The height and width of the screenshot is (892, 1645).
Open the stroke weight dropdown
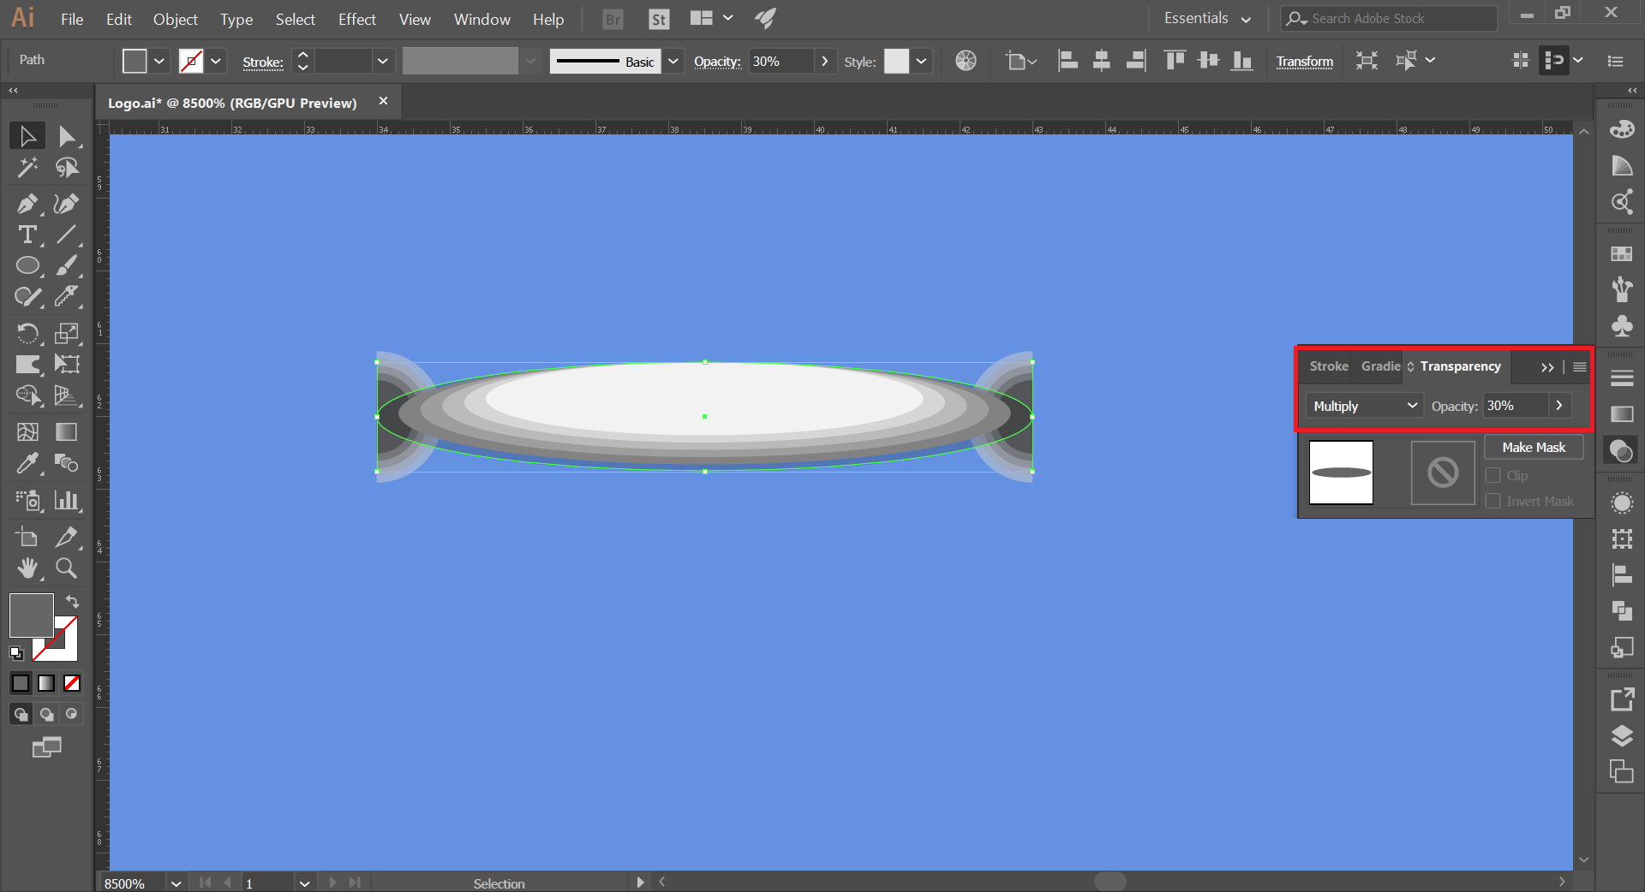coord(382,61)
